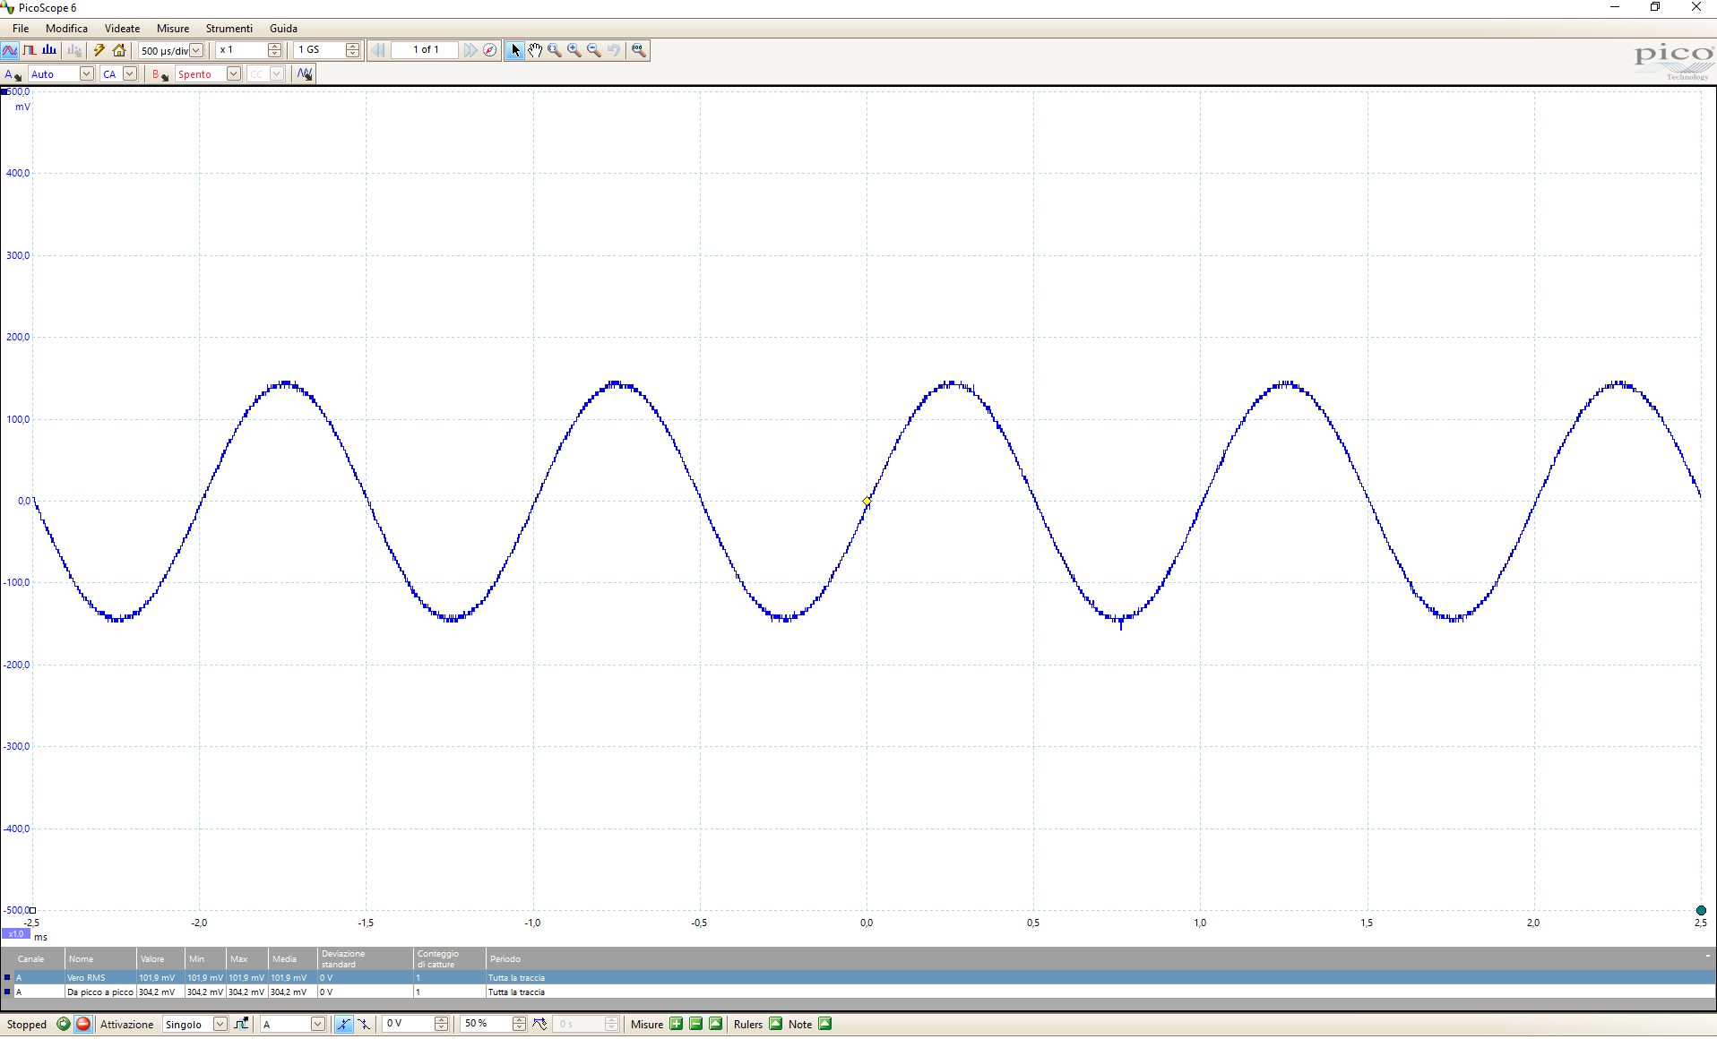Viewport: 1717px width, 1039px height.
Task: Add a measurement with green plus button
Action: [677, 1024]
